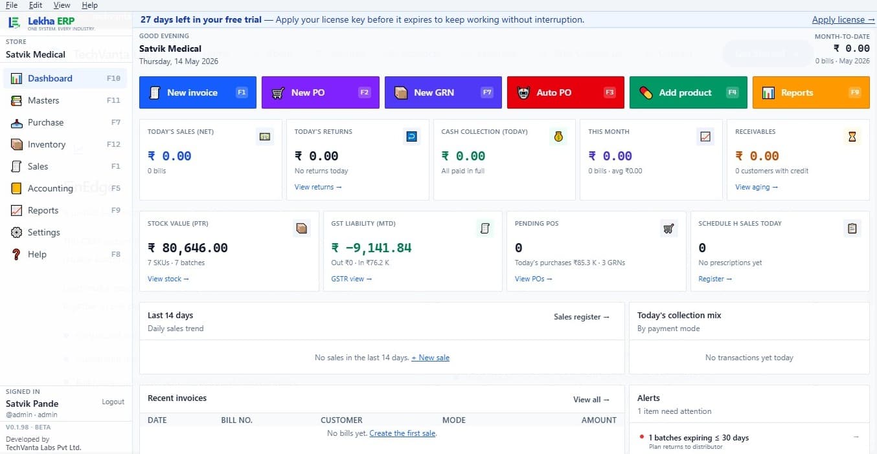Click the stock value ₹ 80,646.00
Screen dimensions: 877x454
188,248
